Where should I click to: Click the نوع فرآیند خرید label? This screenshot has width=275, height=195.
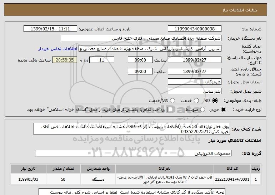pos(247,109)
